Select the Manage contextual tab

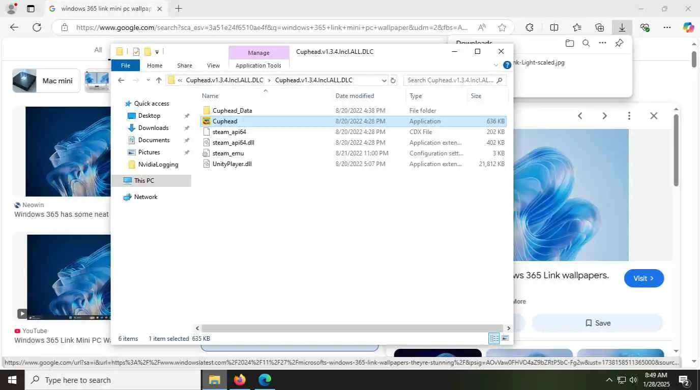click(258, 53)
